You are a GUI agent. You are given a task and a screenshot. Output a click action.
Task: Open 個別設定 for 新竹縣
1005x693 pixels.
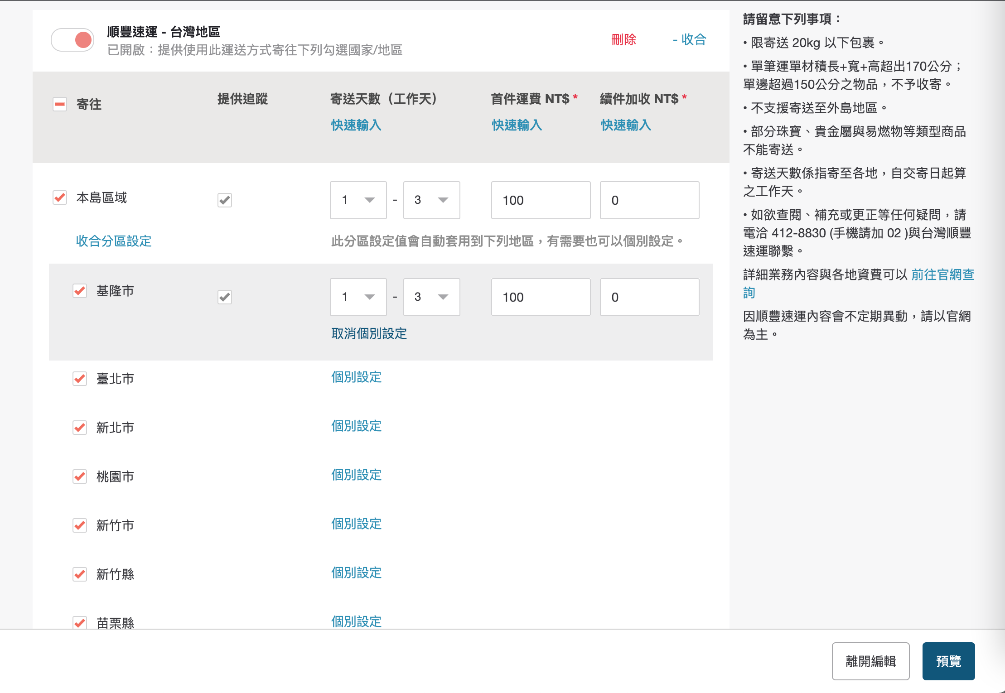[x=356, y=573]
